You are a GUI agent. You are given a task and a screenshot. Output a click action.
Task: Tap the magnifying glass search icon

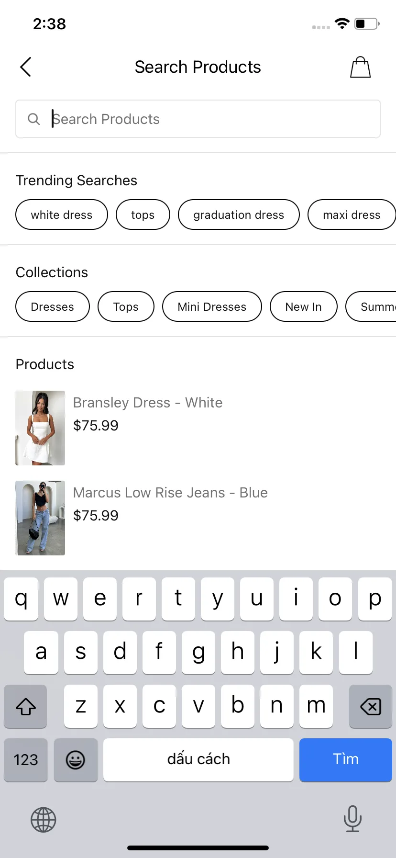(33, 119)
